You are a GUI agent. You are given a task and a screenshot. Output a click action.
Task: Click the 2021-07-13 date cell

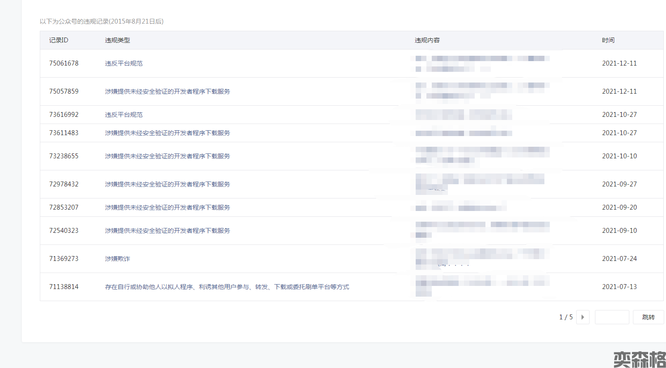(x=619, y=287)
